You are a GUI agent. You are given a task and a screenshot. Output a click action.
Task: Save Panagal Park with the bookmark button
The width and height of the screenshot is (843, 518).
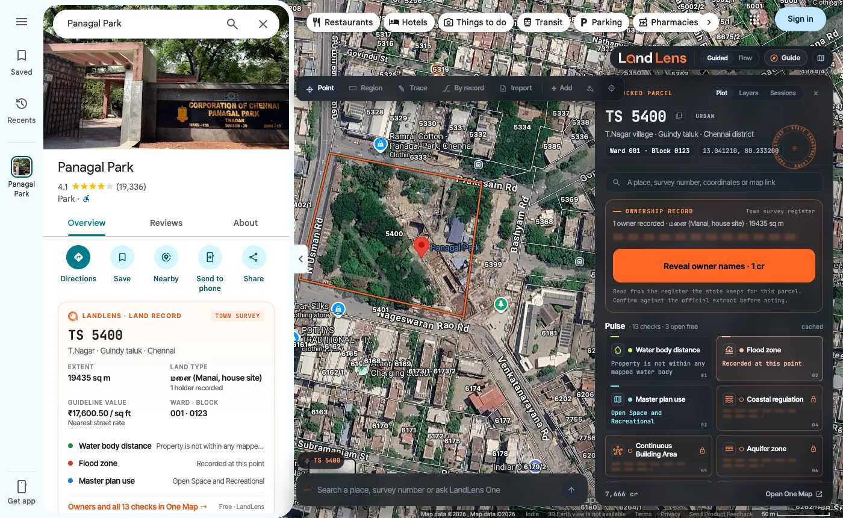coord(122,257)
